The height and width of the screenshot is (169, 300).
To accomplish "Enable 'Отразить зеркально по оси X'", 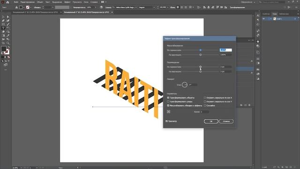I will [205, 98].
